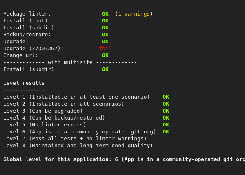Image resolution: width=245 pixels, height=175 pixels.
Task: Click OK status next to Install (root)
Action: (x=105, y=21)
